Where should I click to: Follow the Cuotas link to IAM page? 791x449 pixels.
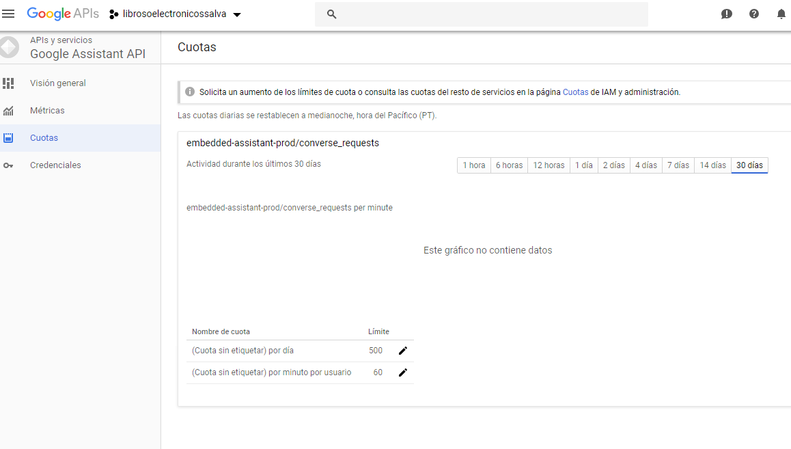(x=575, y=92)
